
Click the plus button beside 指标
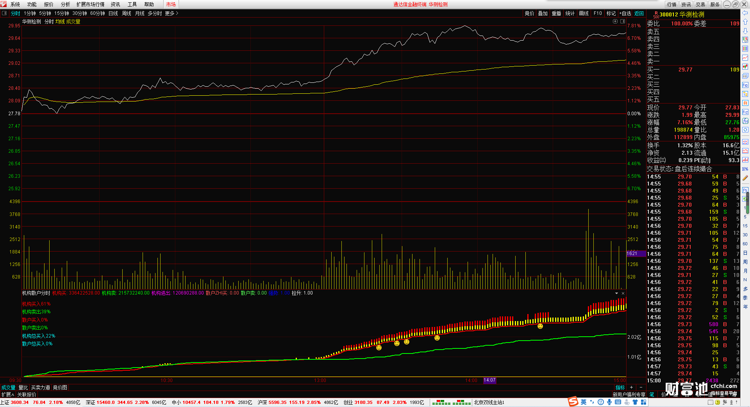[631, 387]
